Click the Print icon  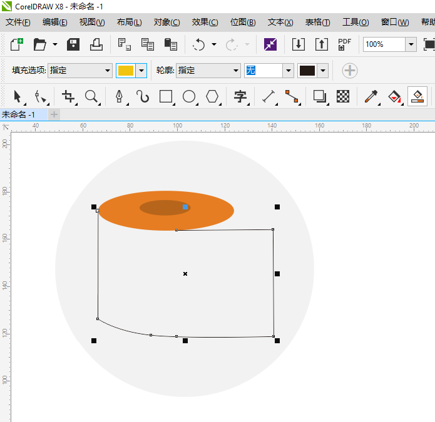pos(96,44)
